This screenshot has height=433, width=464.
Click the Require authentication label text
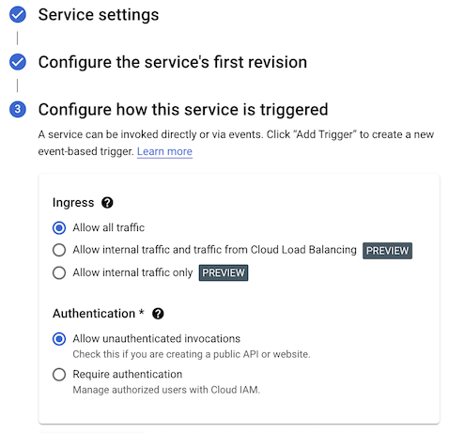point(128,374)
